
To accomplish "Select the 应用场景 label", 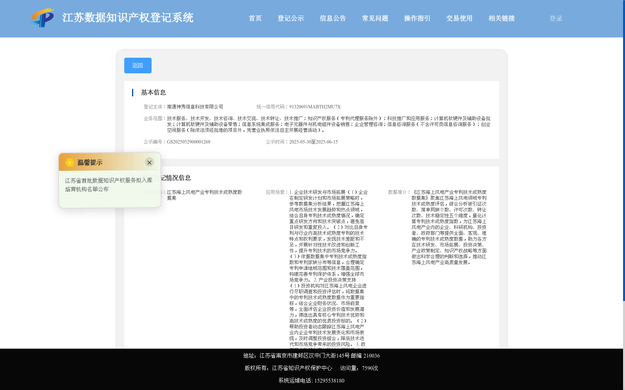I will coord(277,192).
